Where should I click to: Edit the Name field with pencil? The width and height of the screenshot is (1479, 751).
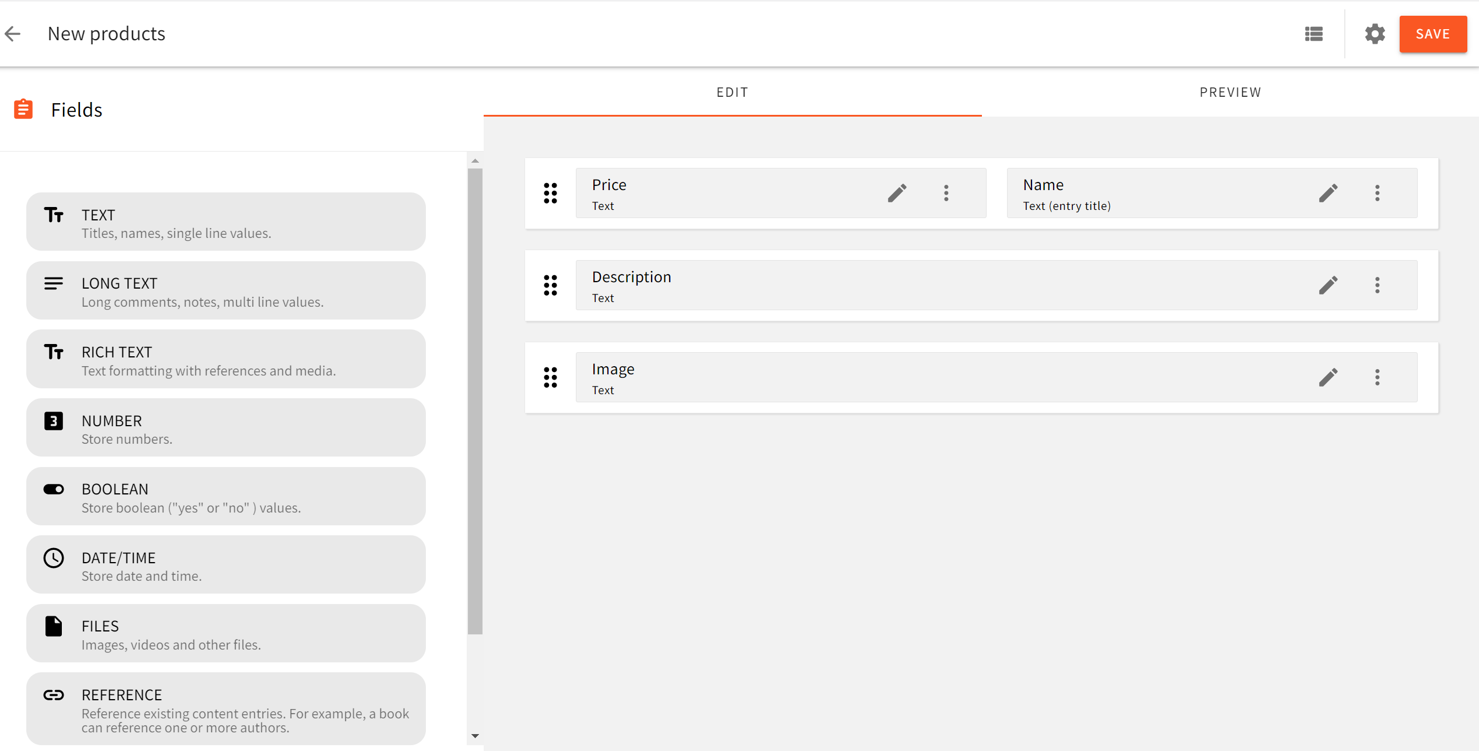(1328, 193)
